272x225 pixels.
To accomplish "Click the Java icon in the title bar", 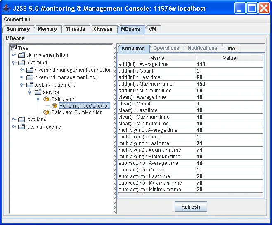I will click(x=6, y=8).
